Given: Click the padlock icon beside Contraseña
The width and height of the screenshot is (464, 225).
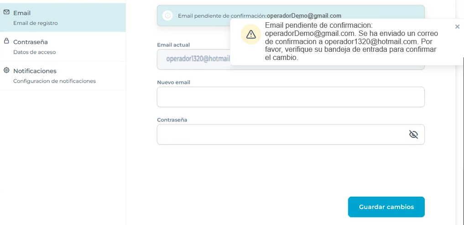Looking at the screenshot, I should [x=6, y=41].
